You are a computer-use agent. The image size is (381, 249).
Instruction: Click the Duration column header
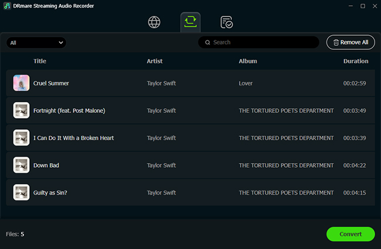click(x=355, y=61)
